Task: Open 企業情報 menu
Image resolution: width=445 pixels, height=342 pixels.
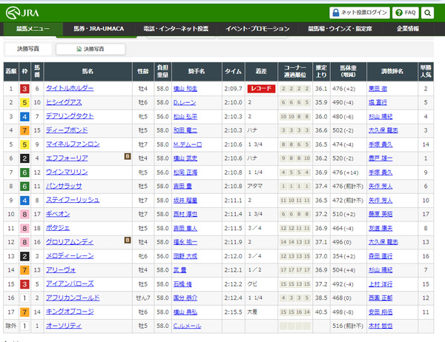Action: [x=408, y=29]
